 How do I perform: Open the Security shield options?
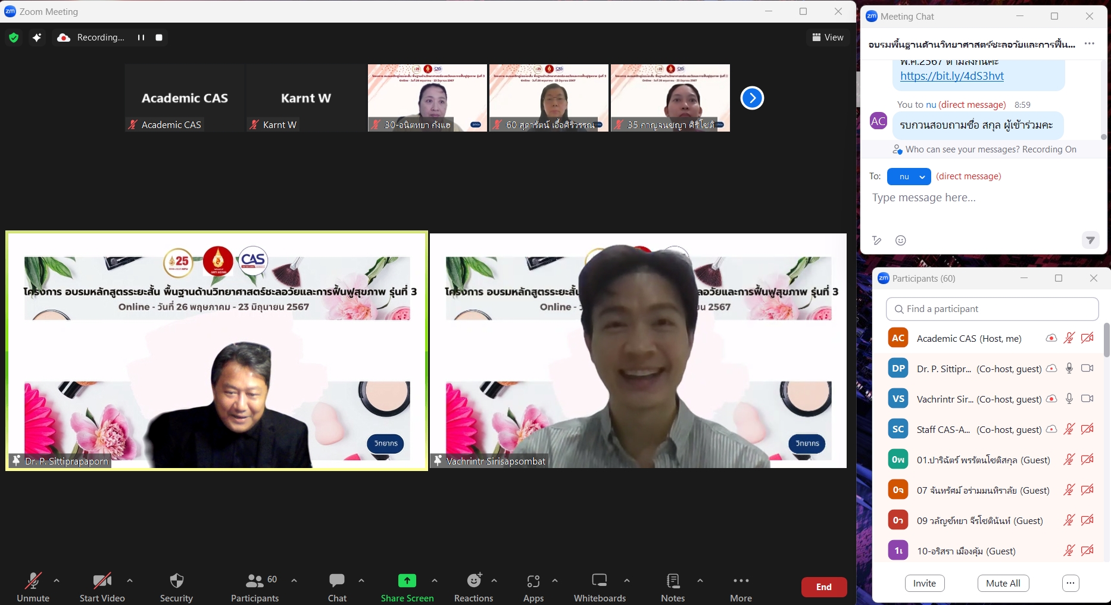coord(176,587)
